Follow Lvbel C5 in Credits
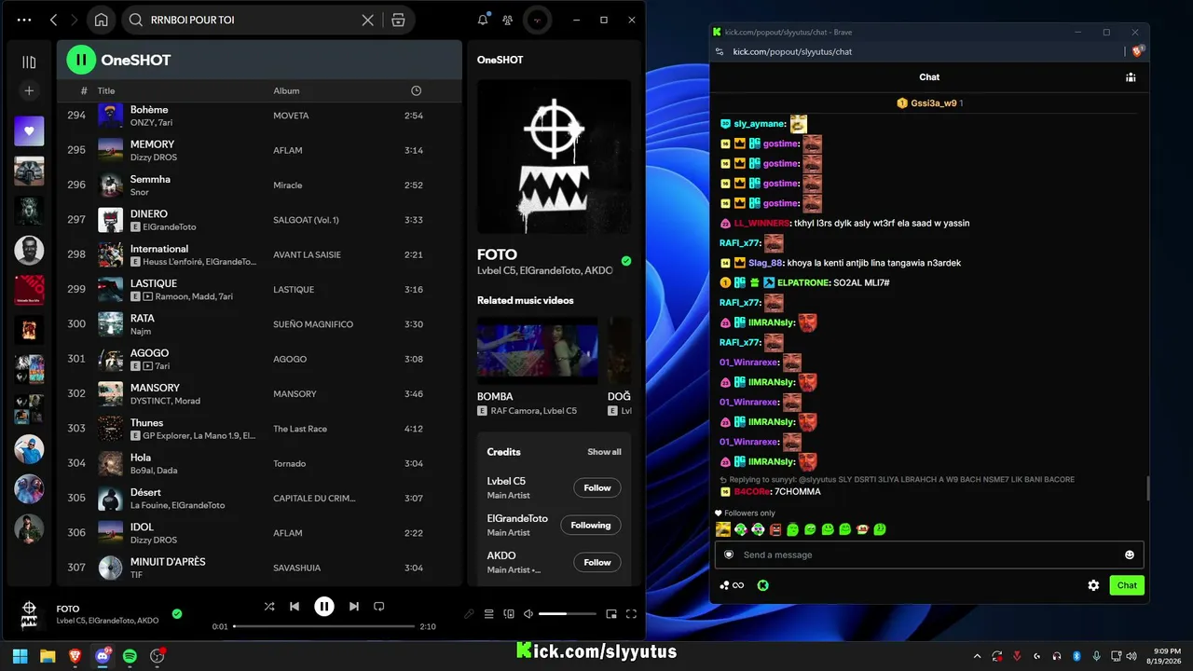This screenshot has width=1193, height=671. [597, 487]
